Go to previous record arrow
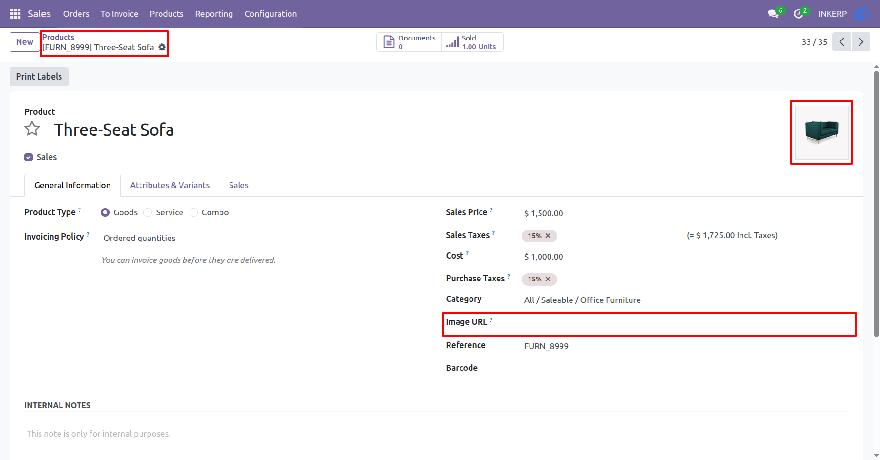The width and height of the screenshot is (880, 460). [x=841, y=42]
